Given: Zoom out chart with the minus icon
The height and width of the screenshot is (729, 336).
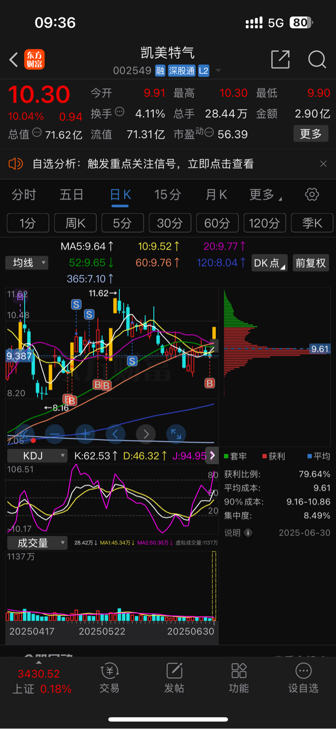Looking at the screenshot, I should [x=55, y=434].
